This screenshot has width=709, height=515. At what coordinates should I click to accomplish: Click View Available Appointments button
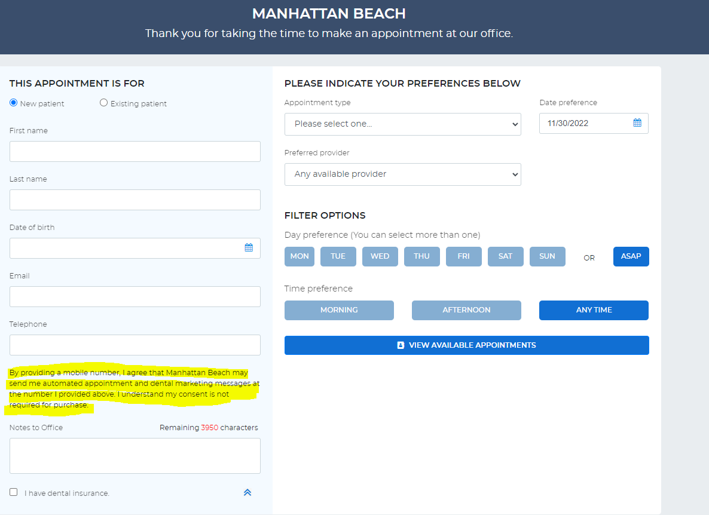467,345
